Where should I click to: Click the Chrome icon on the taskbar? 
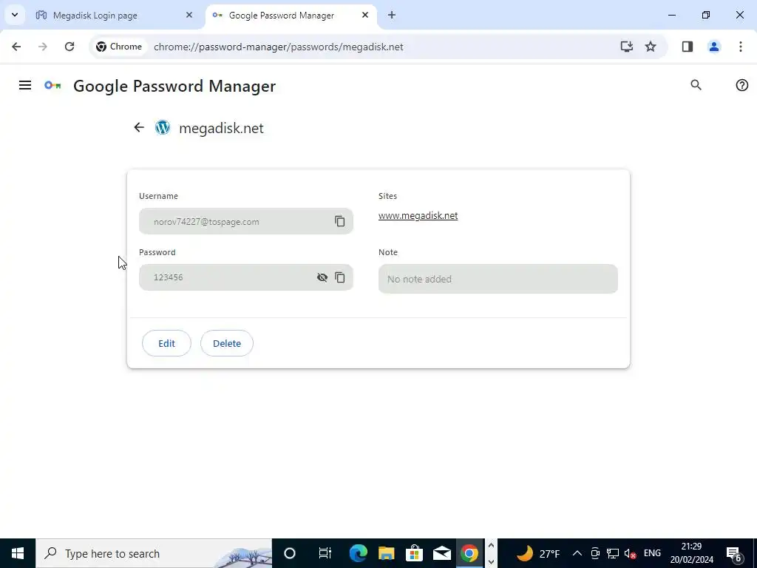click(x=469, y=553)
